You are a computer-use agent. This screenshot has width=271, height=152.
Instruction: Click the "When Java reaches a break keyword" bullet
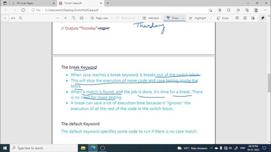[135, 75]
